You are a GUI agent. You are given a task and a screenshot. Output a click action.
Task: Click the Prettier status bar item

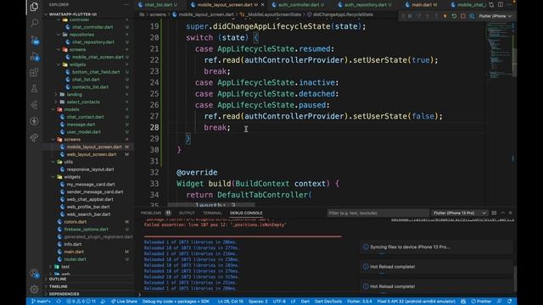(x=481, y=302)
